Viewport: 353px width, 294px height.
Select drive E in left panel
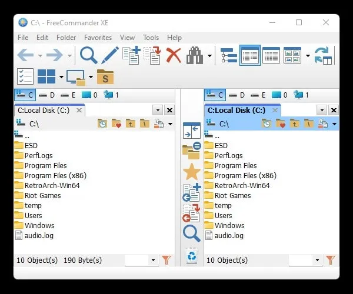click(68, 95)
